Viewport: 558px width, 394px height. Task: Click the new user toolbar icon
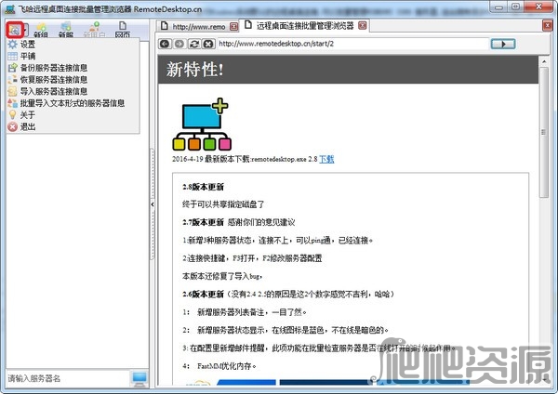tap(94, 30)
